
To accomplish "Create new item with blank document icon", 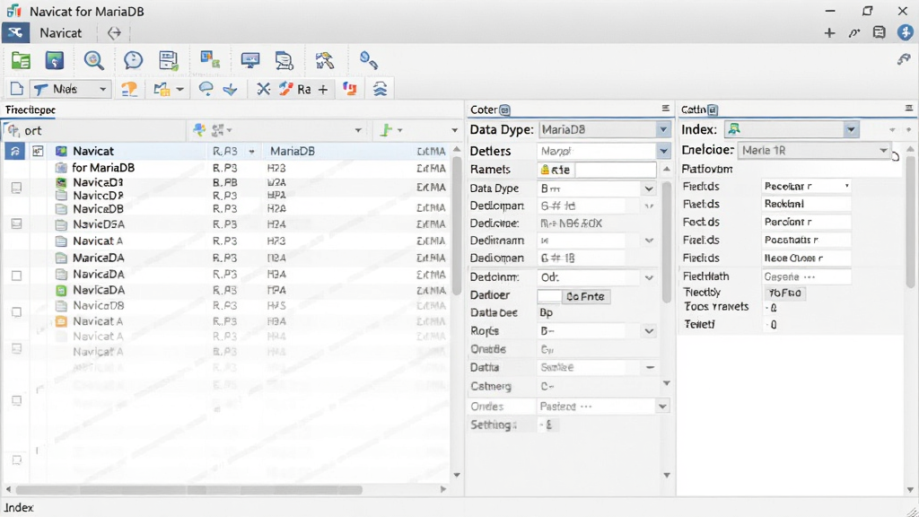I will (x=16, y=89).
